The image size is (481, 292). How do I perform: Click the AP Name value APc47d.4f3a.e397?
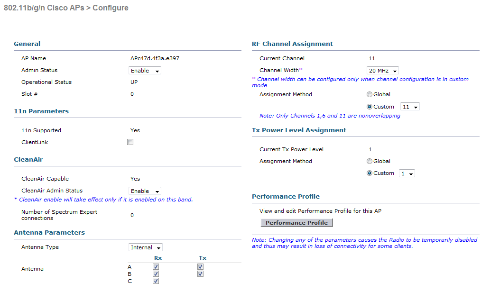pyautogui.click(x=155, y=58)
